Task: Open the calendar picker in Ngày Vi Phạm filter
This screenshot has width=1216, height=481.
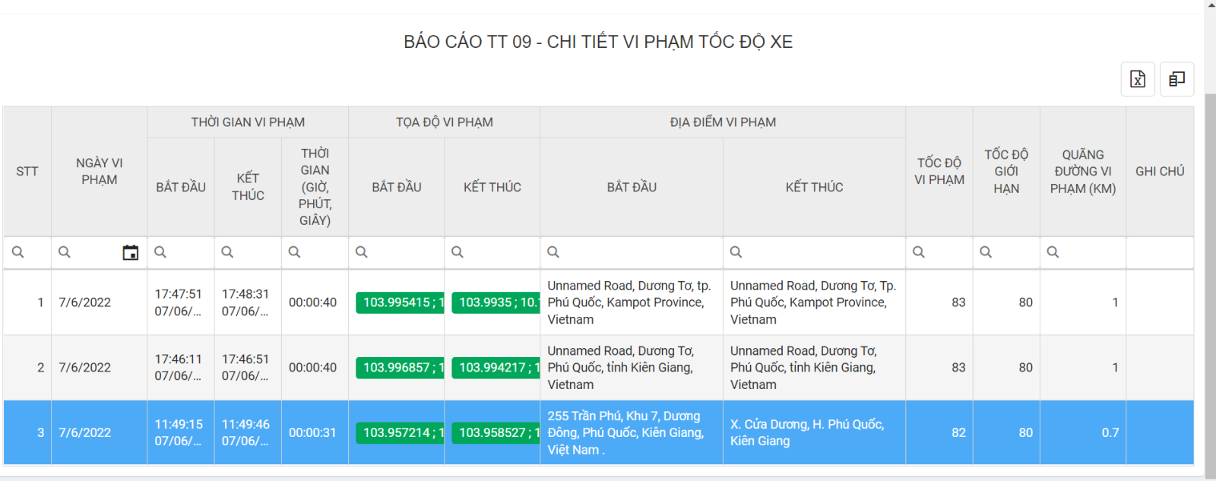Action: click(131, 252)
